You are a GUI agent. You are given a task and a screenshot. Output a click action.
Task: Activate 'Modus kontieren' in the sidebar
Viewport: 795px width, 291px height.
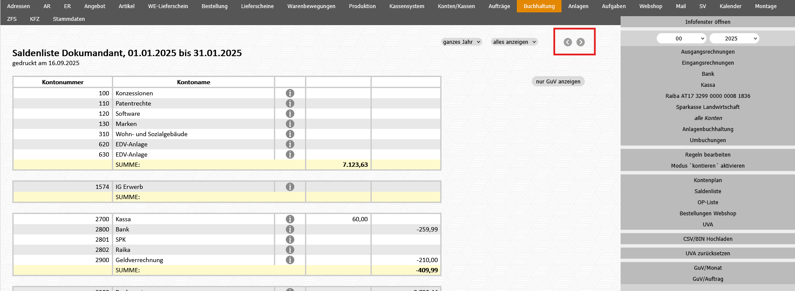coord(707,166)
